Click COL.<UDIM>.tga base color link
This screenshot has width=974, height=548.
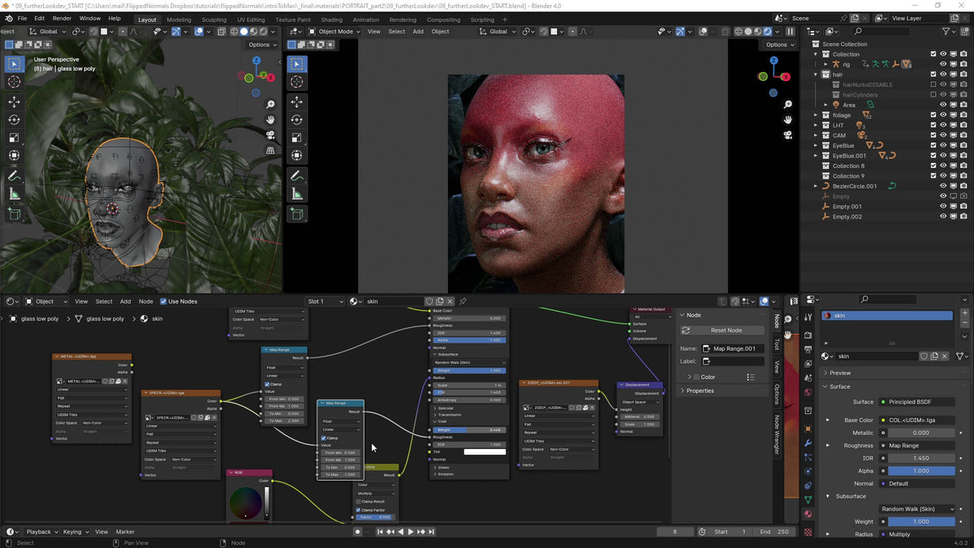919,420
